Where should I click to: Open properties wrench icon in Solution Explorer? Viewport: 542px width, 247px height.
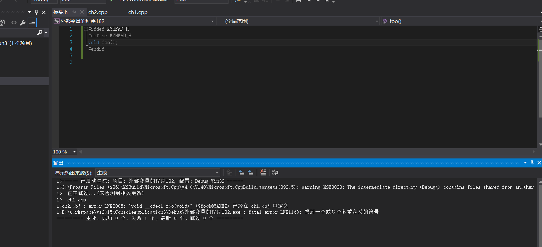(x=23, y=23)
